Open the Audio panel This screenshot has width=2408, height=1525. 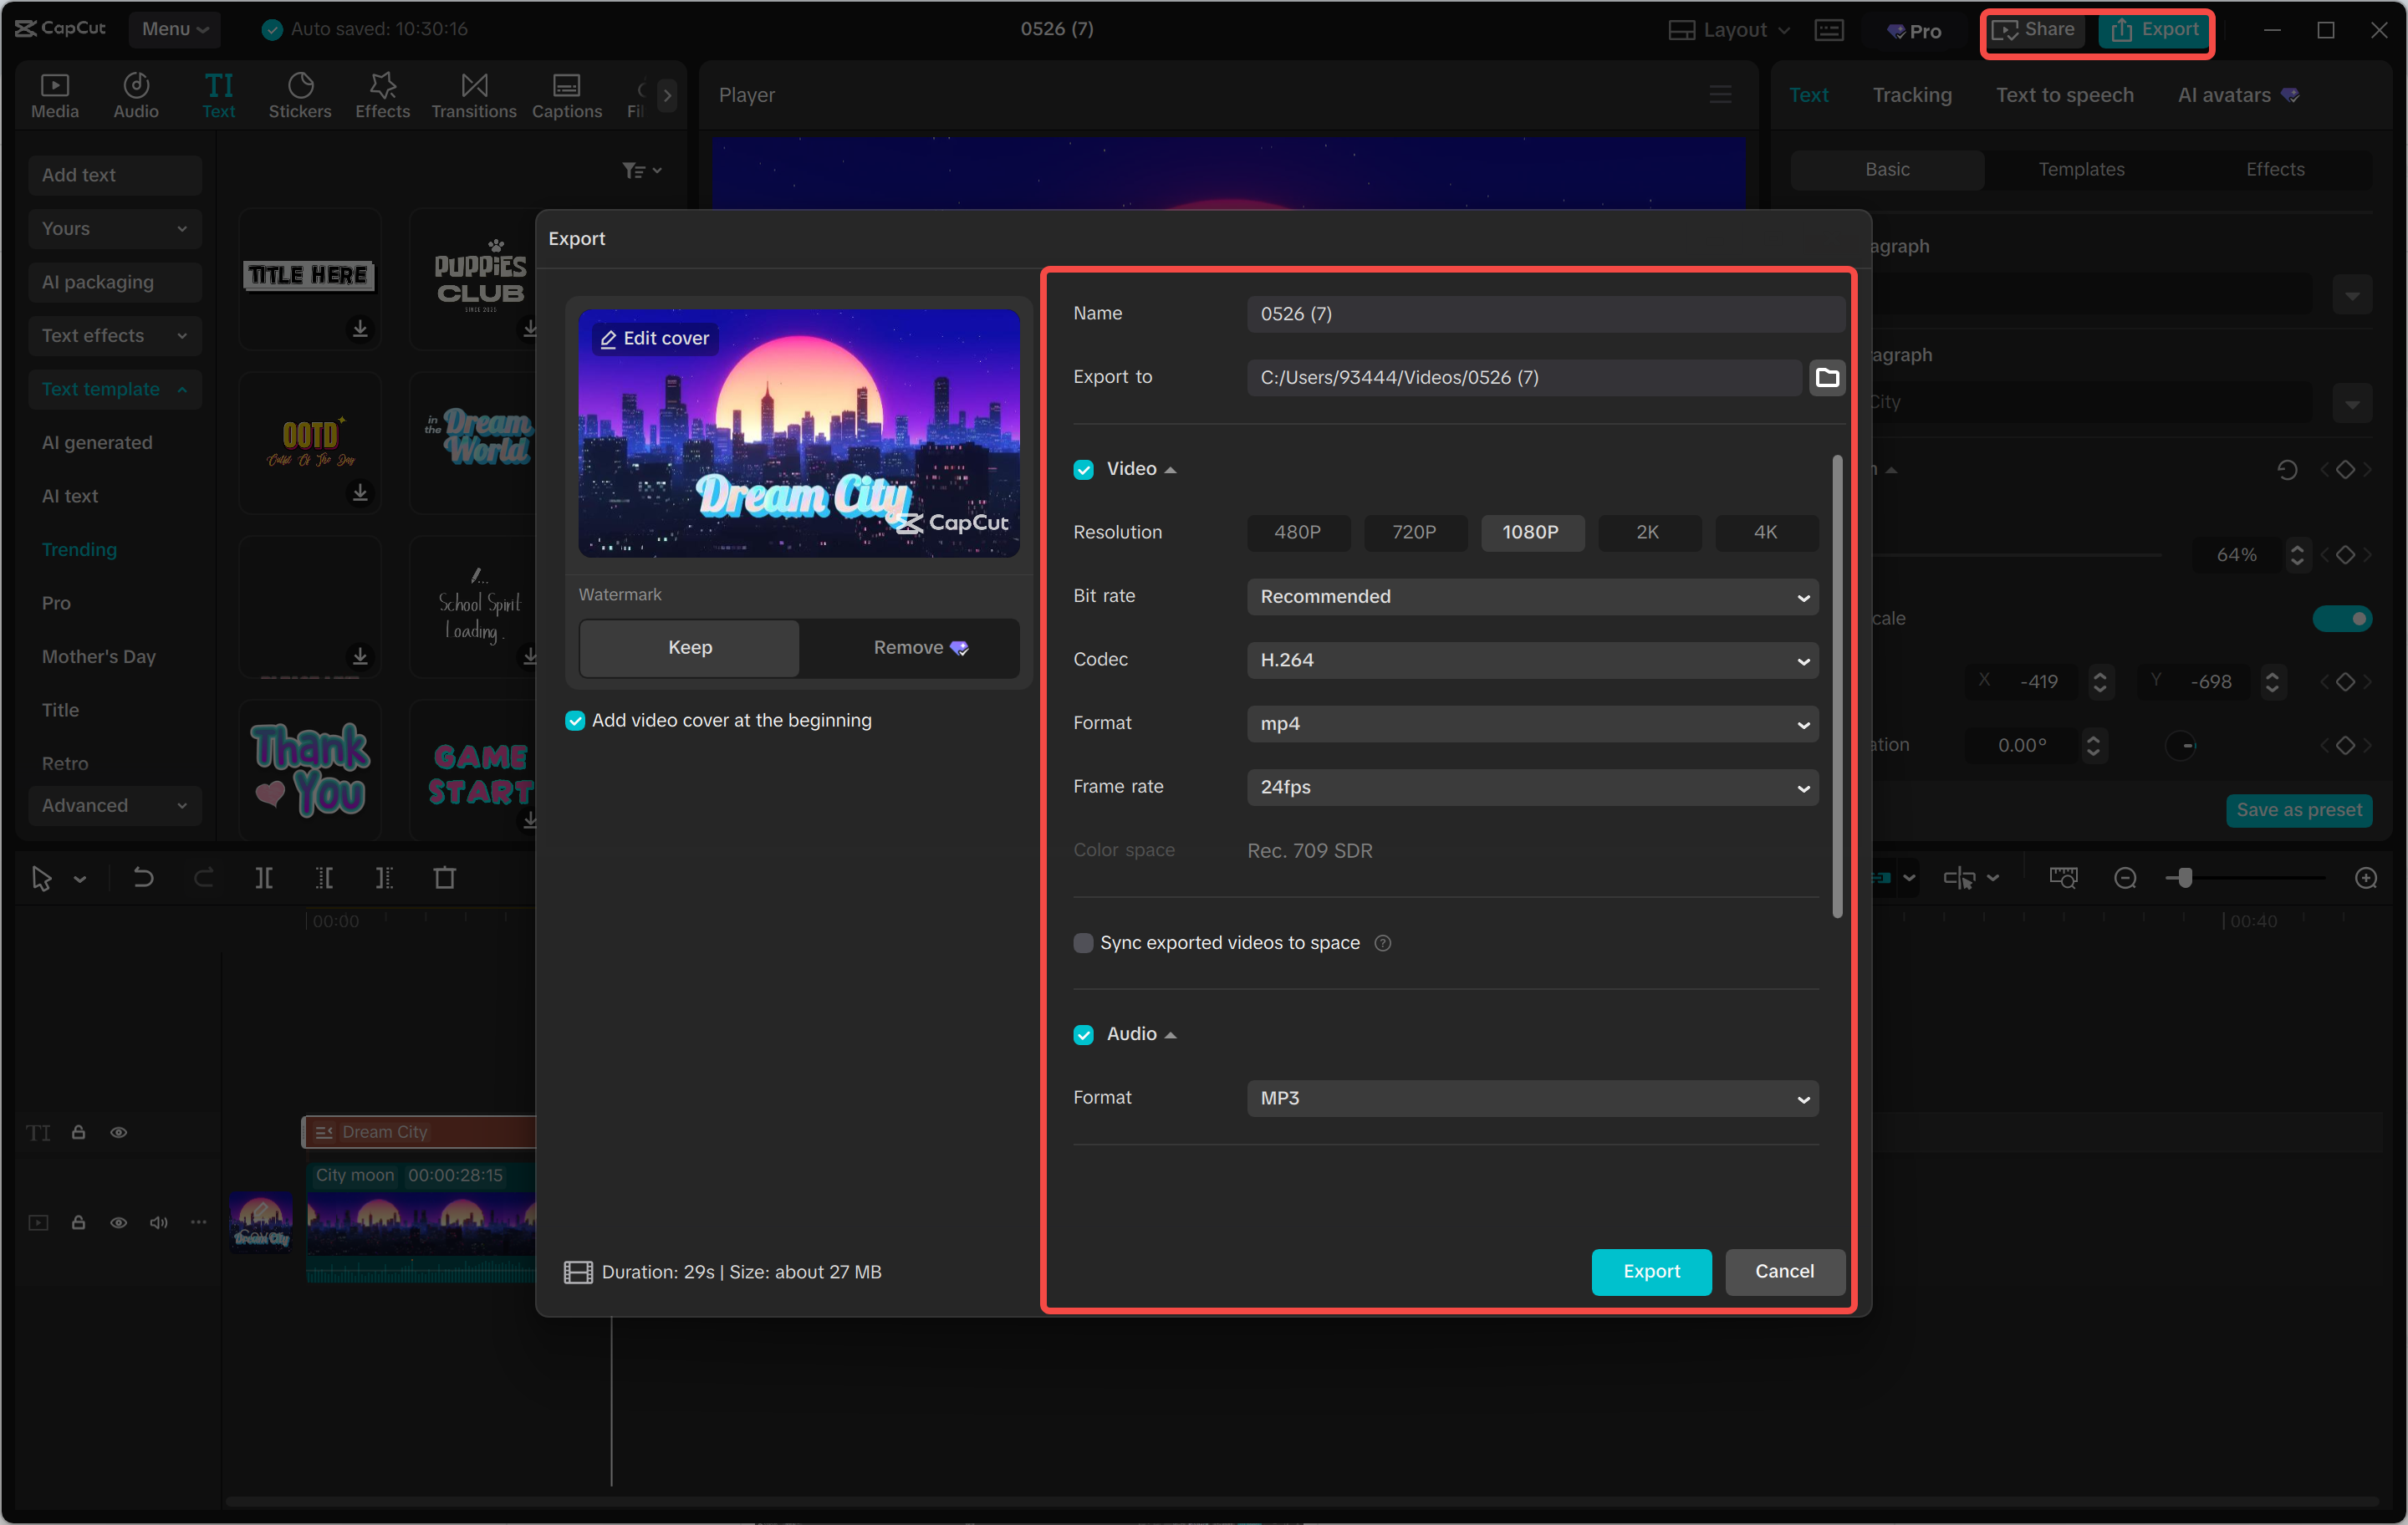(x=136, y=94)
